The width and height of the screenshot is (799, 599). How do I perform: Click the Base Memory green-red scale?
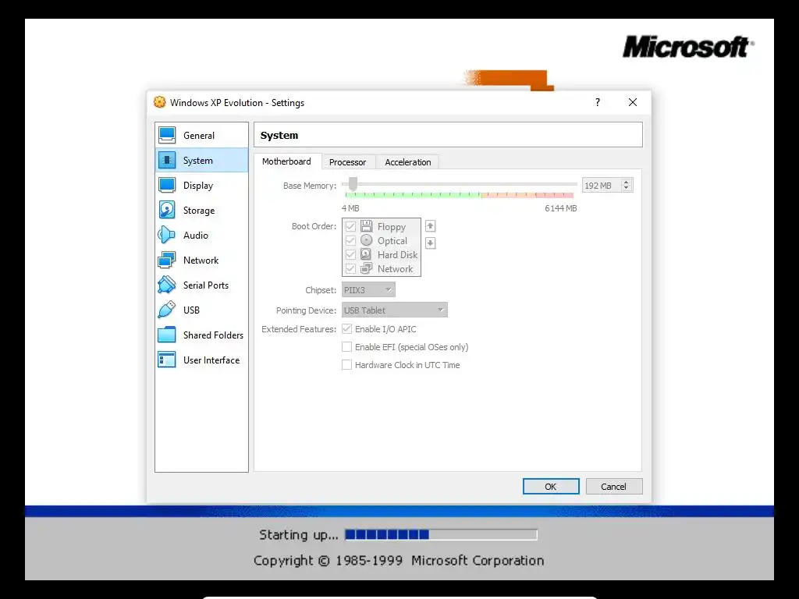[x=459, y=195]
